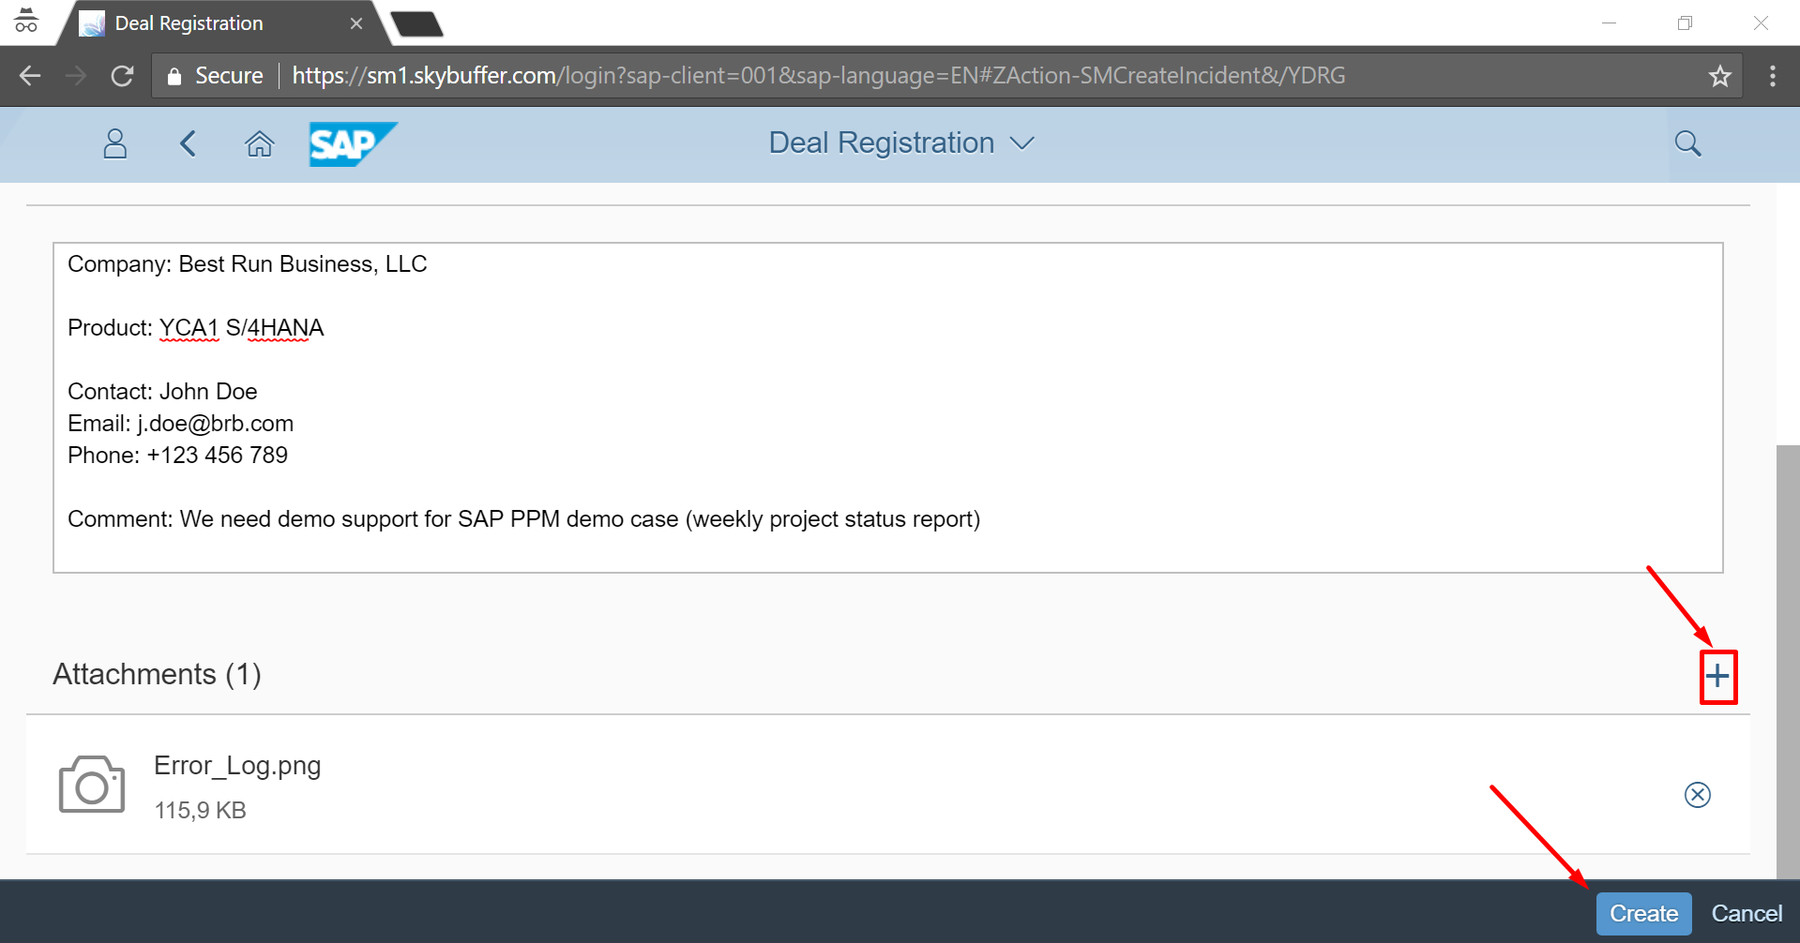Click the SAP logo

point(353,143)
